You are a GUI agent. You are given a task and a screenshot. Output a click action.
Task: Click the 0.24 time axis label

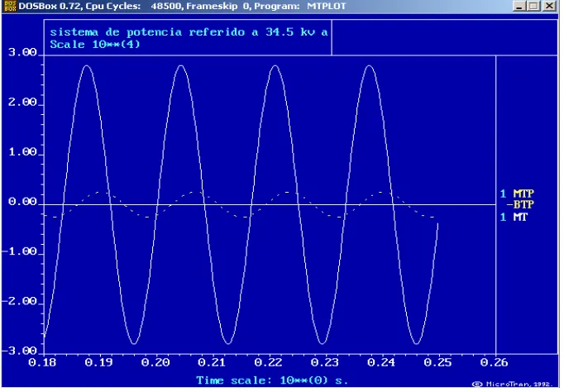point(381,362)
